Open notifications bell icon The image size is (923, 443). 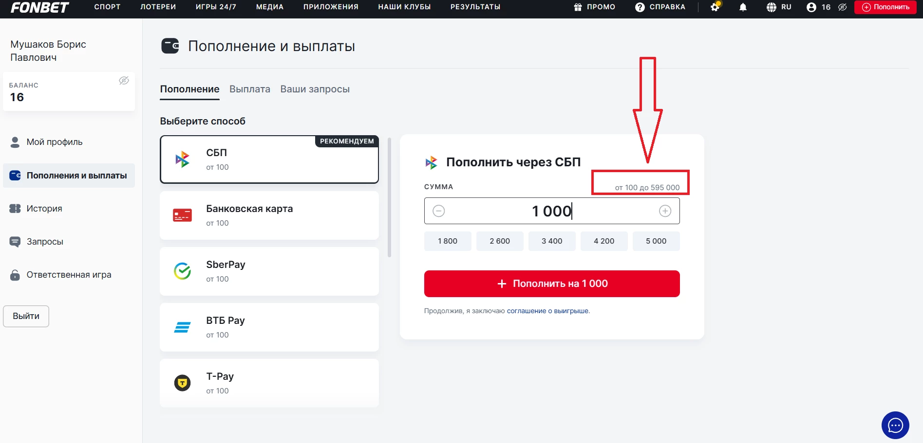tap(743, 7)
